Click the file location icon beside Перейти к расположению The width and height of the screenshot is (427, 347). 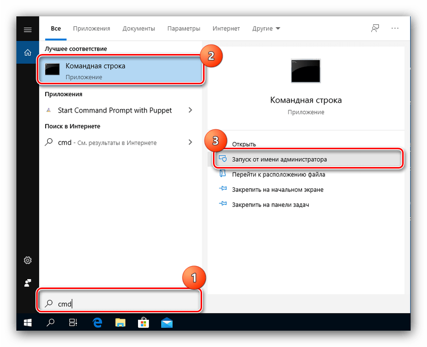click(223, 173)
